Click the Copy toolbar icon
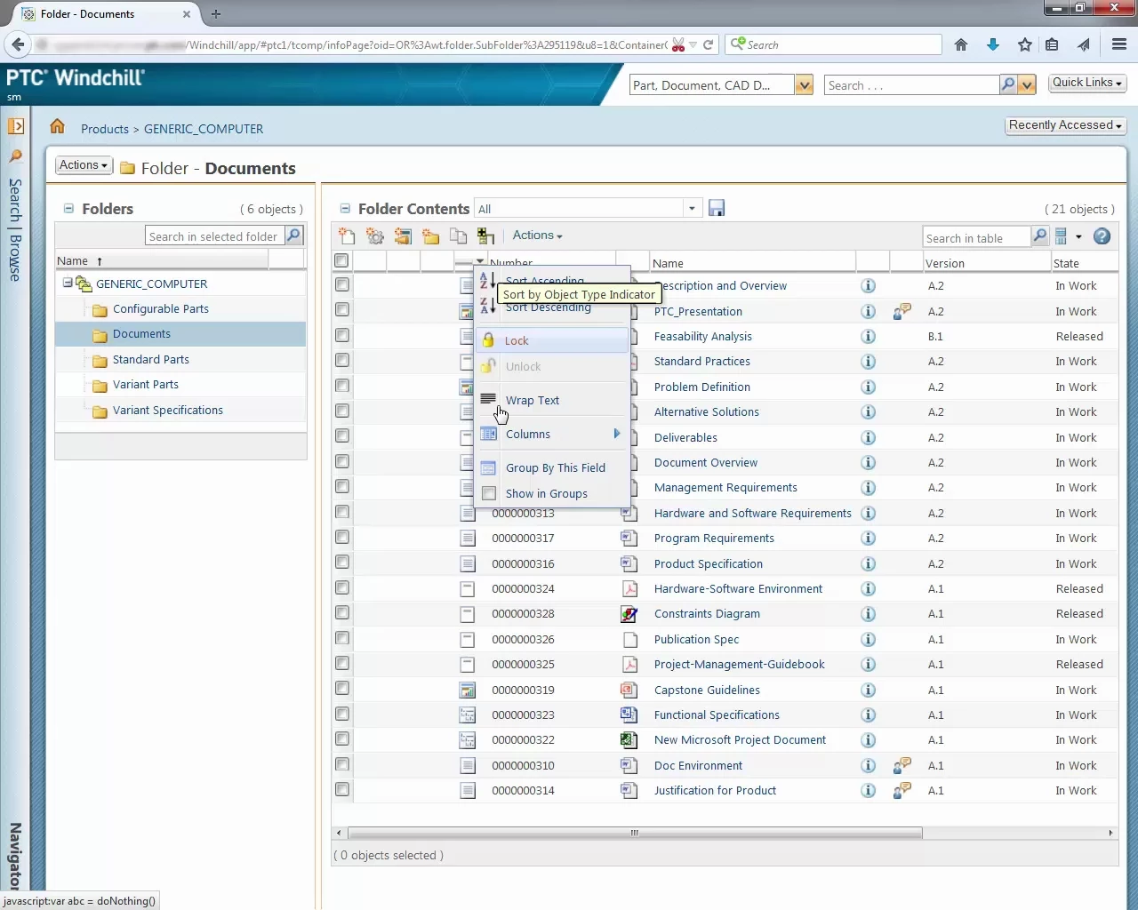 coord(458,235)
